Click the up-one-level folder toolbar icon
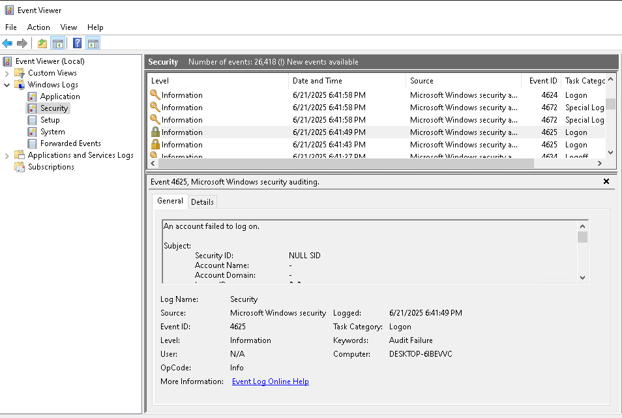 42,43
